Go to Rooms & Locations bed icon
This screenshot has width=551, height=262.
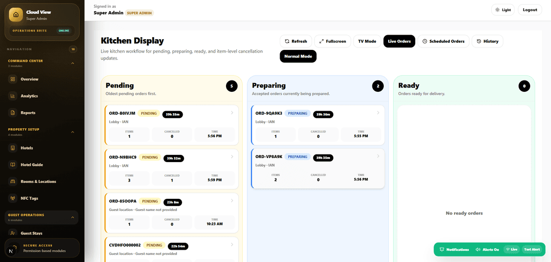[x=13, y=181]
